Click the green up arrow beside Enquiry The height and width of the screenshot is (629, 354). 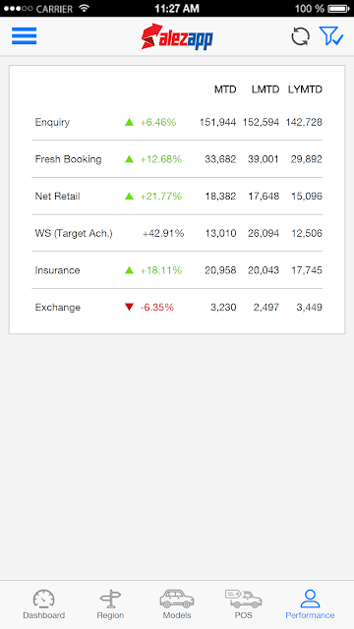click(x=129, y=122)
